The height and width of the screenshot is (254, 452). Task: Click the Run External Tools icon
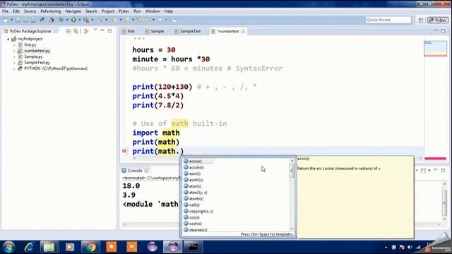pos(86,20)
